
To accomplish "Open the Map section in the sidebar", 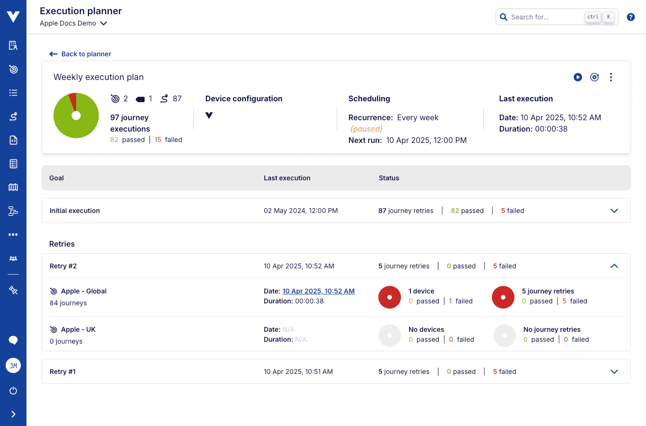I will (x=13, y=187).
